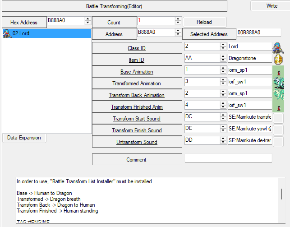Click the Transform Finished Anim sprite
The image size is (290, 227).
pyautogui.click(x=278, y=106)
